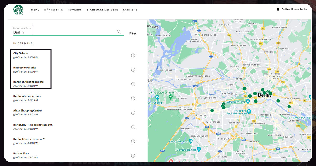Select the Pariser Platz store entry
This screenshot has height=166, width=316.
click(x=21, y=153)
